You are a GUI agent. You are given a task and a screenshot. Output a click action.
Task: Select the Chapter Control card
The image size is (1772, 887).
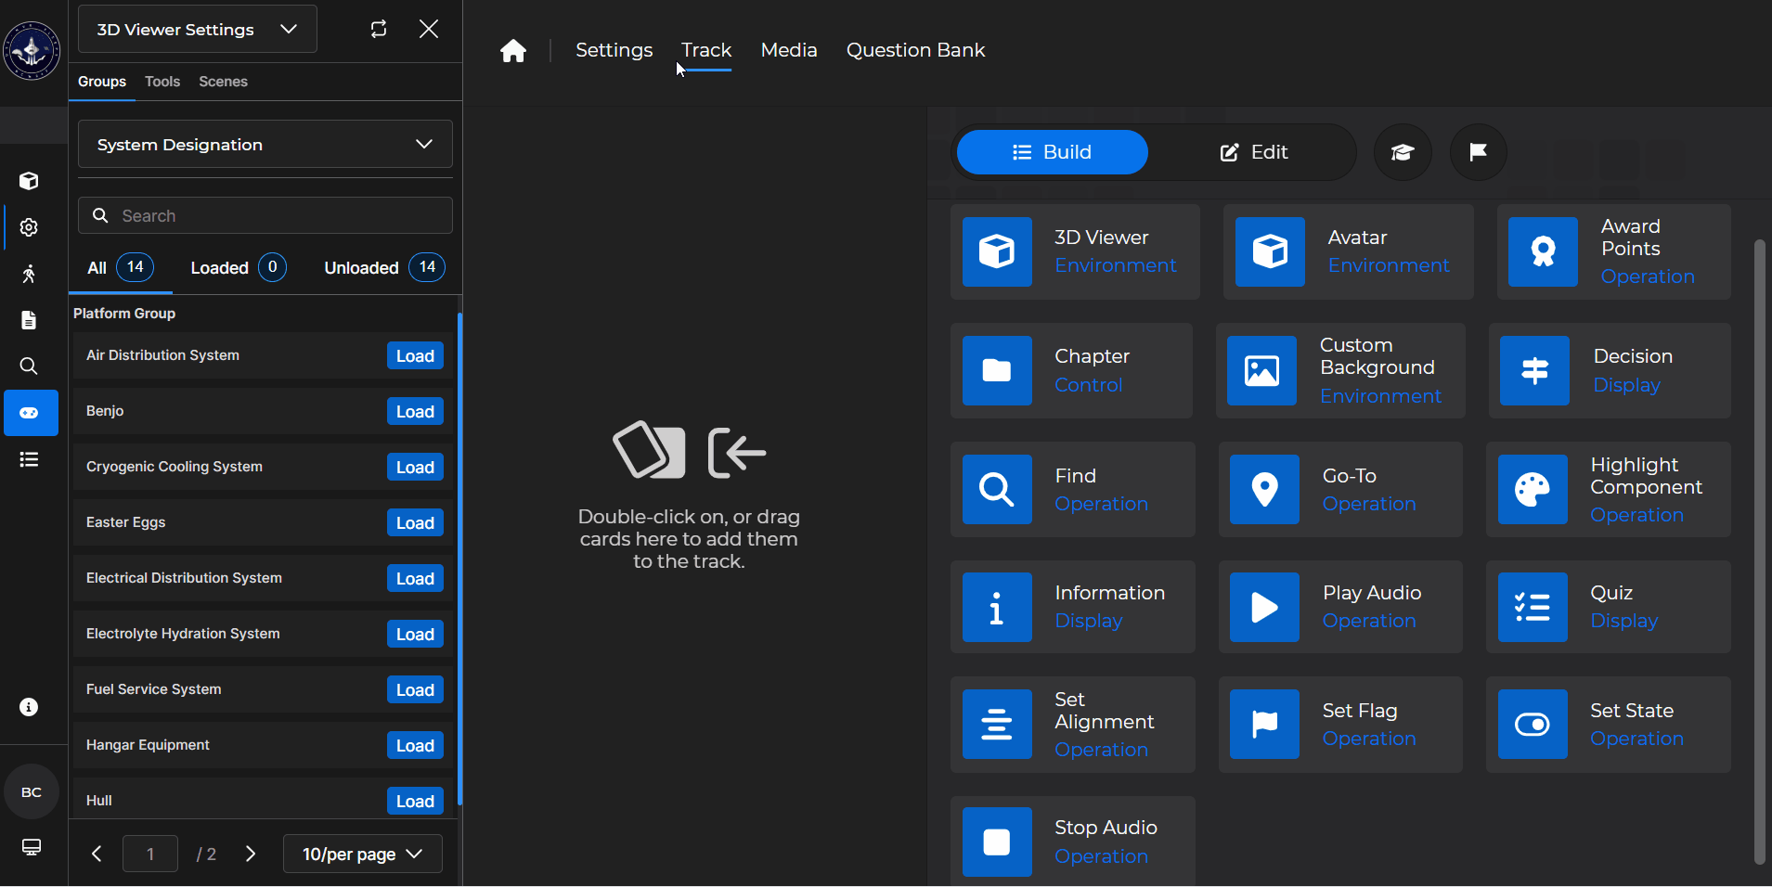coord(1071,371)
